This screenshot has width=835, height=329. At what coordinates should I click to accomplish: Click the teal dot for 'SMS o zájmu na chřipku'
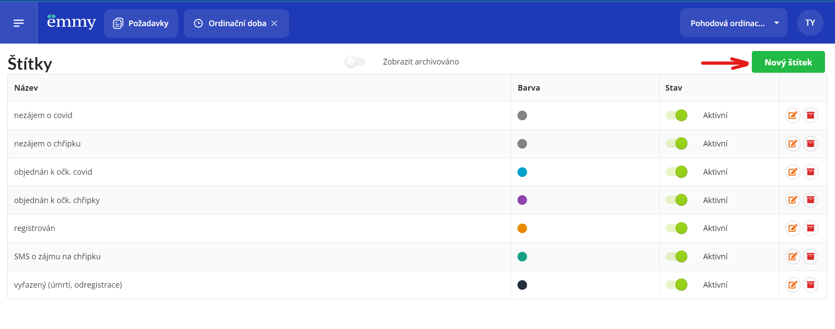[x=522, y=257]
